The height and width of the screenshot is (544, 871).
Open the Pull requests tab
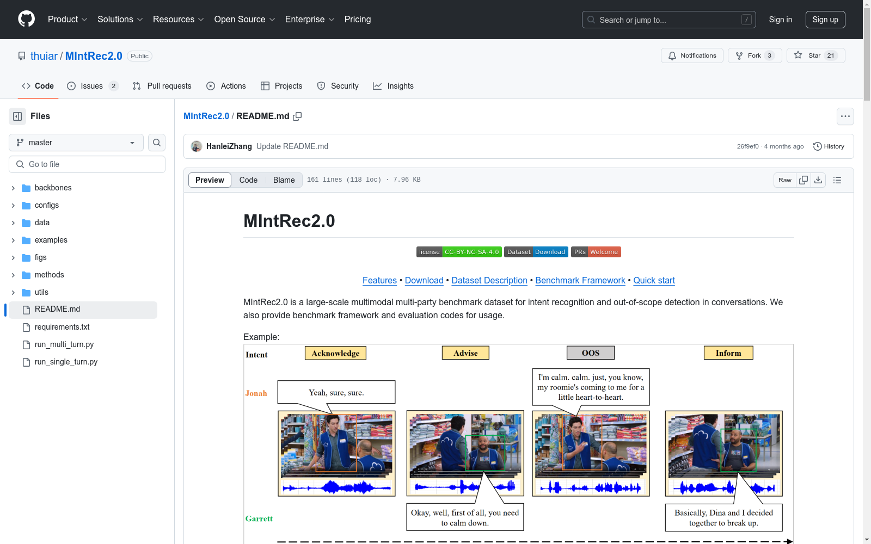(162, 86)
